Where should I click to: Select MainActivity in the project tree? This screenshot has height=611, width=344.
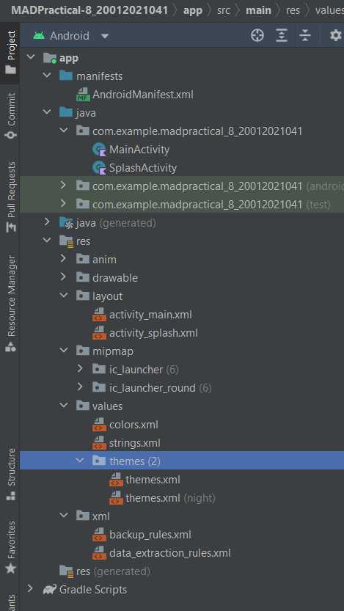139,150
